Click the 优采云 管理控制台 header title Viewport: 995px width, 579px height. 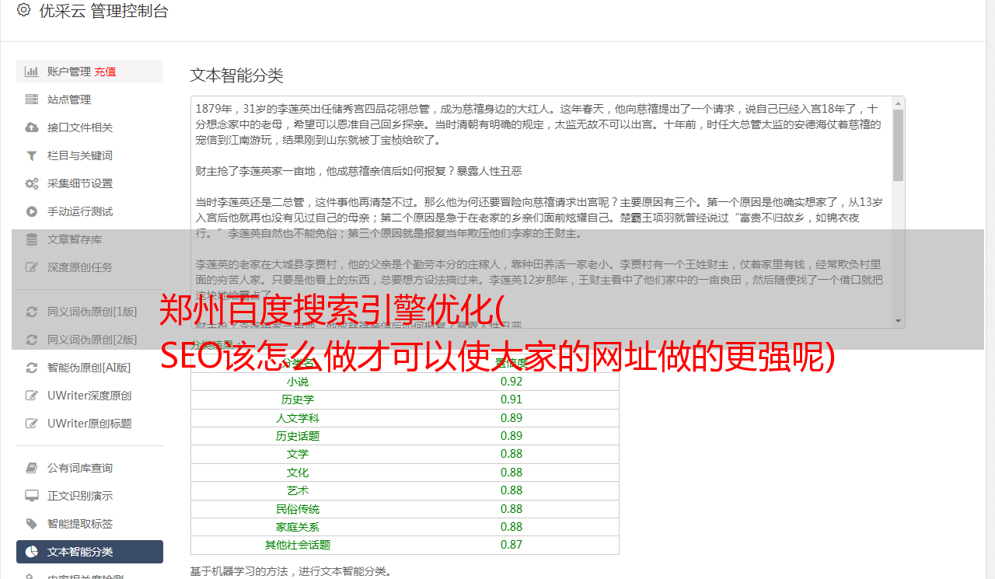103,11
